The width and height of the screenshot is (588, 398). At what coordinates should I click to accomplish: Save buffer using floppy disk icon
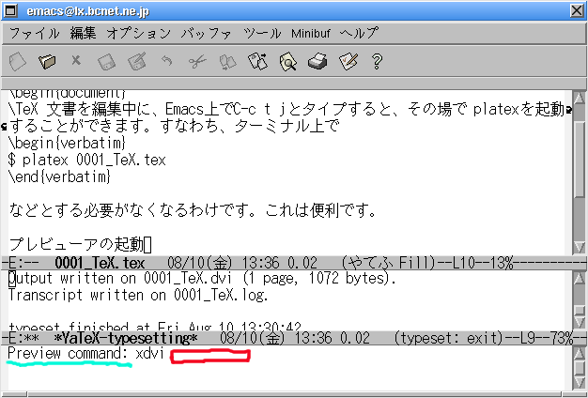click(106, 61)
